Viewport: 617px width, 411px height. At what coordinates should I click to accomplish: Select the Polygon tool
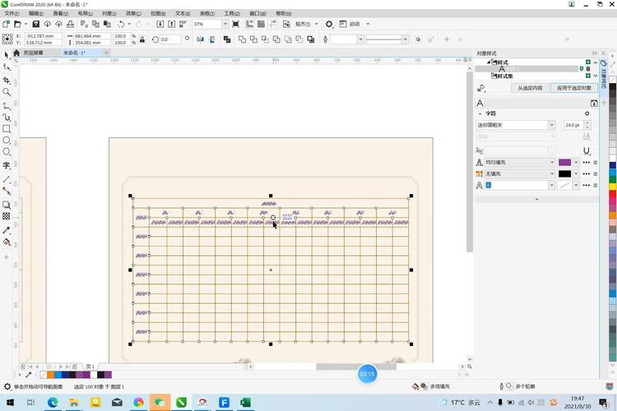click(7, 152)
